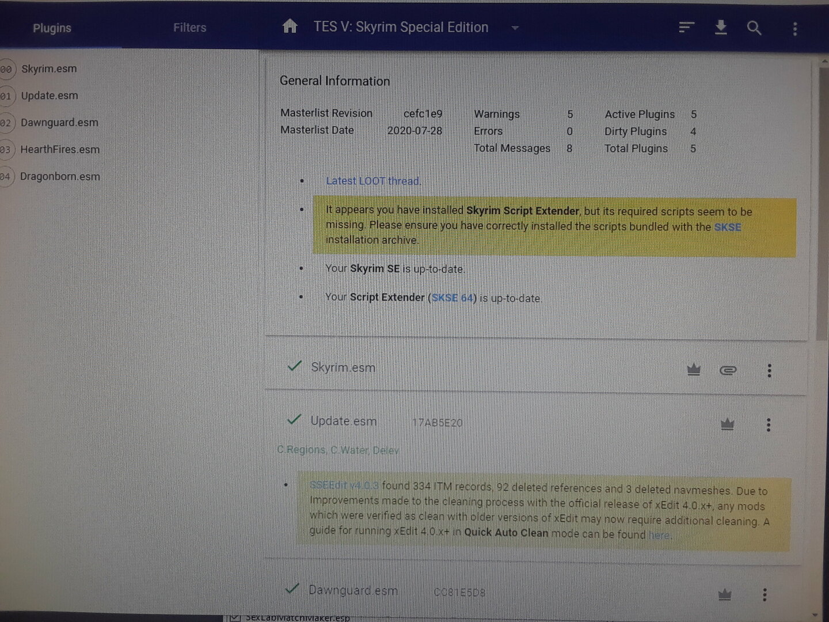Switch to the Plugins tab
Viewport: 829px width, 622px height.
52,28
